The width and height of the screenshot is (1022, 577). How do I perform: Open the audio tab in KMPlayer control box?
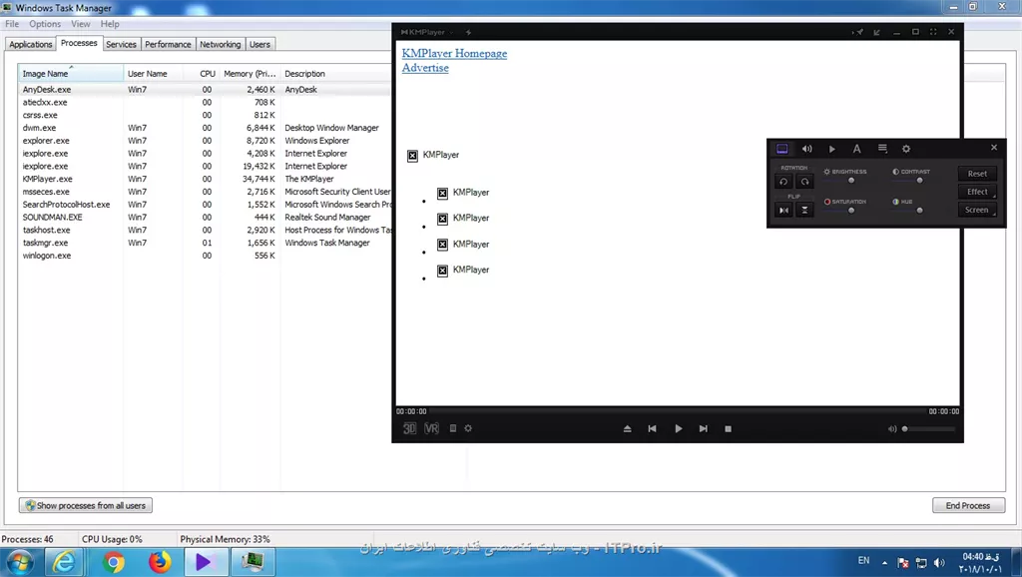point(806,149)
